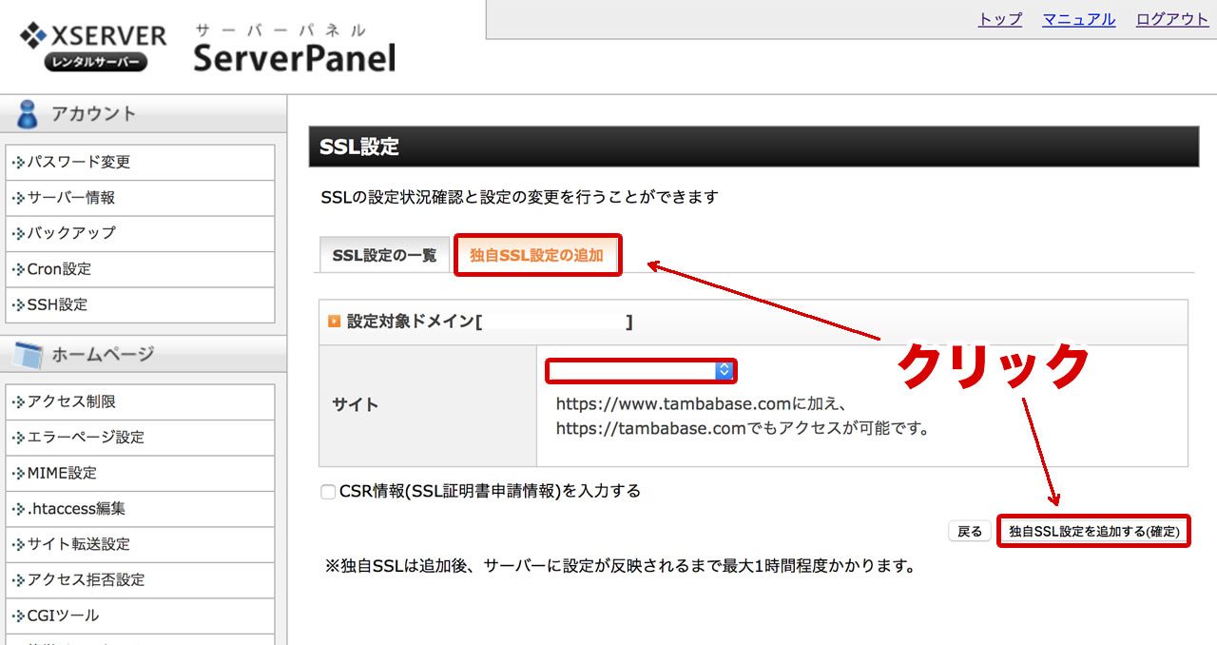Open アクセス制限 in the sidebar
Screen dimensions: 1217x645
pyautogui.click(x=140, y=402)
